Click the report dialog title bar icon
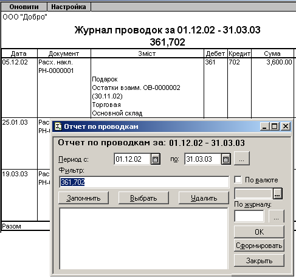This screenshot has width=296, height=279. pyautogui.click(x=58, y=126)
